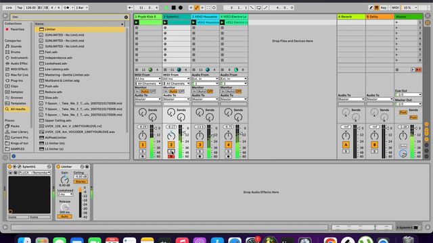Open Audio To dropdown on A Reverb

pos(351,99)
